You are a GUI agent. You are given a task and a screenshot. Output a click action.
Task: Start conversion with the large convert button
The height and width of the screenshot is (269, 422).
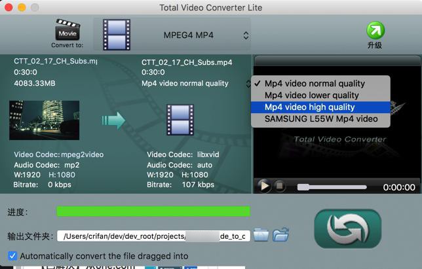[x=348, y=228]
